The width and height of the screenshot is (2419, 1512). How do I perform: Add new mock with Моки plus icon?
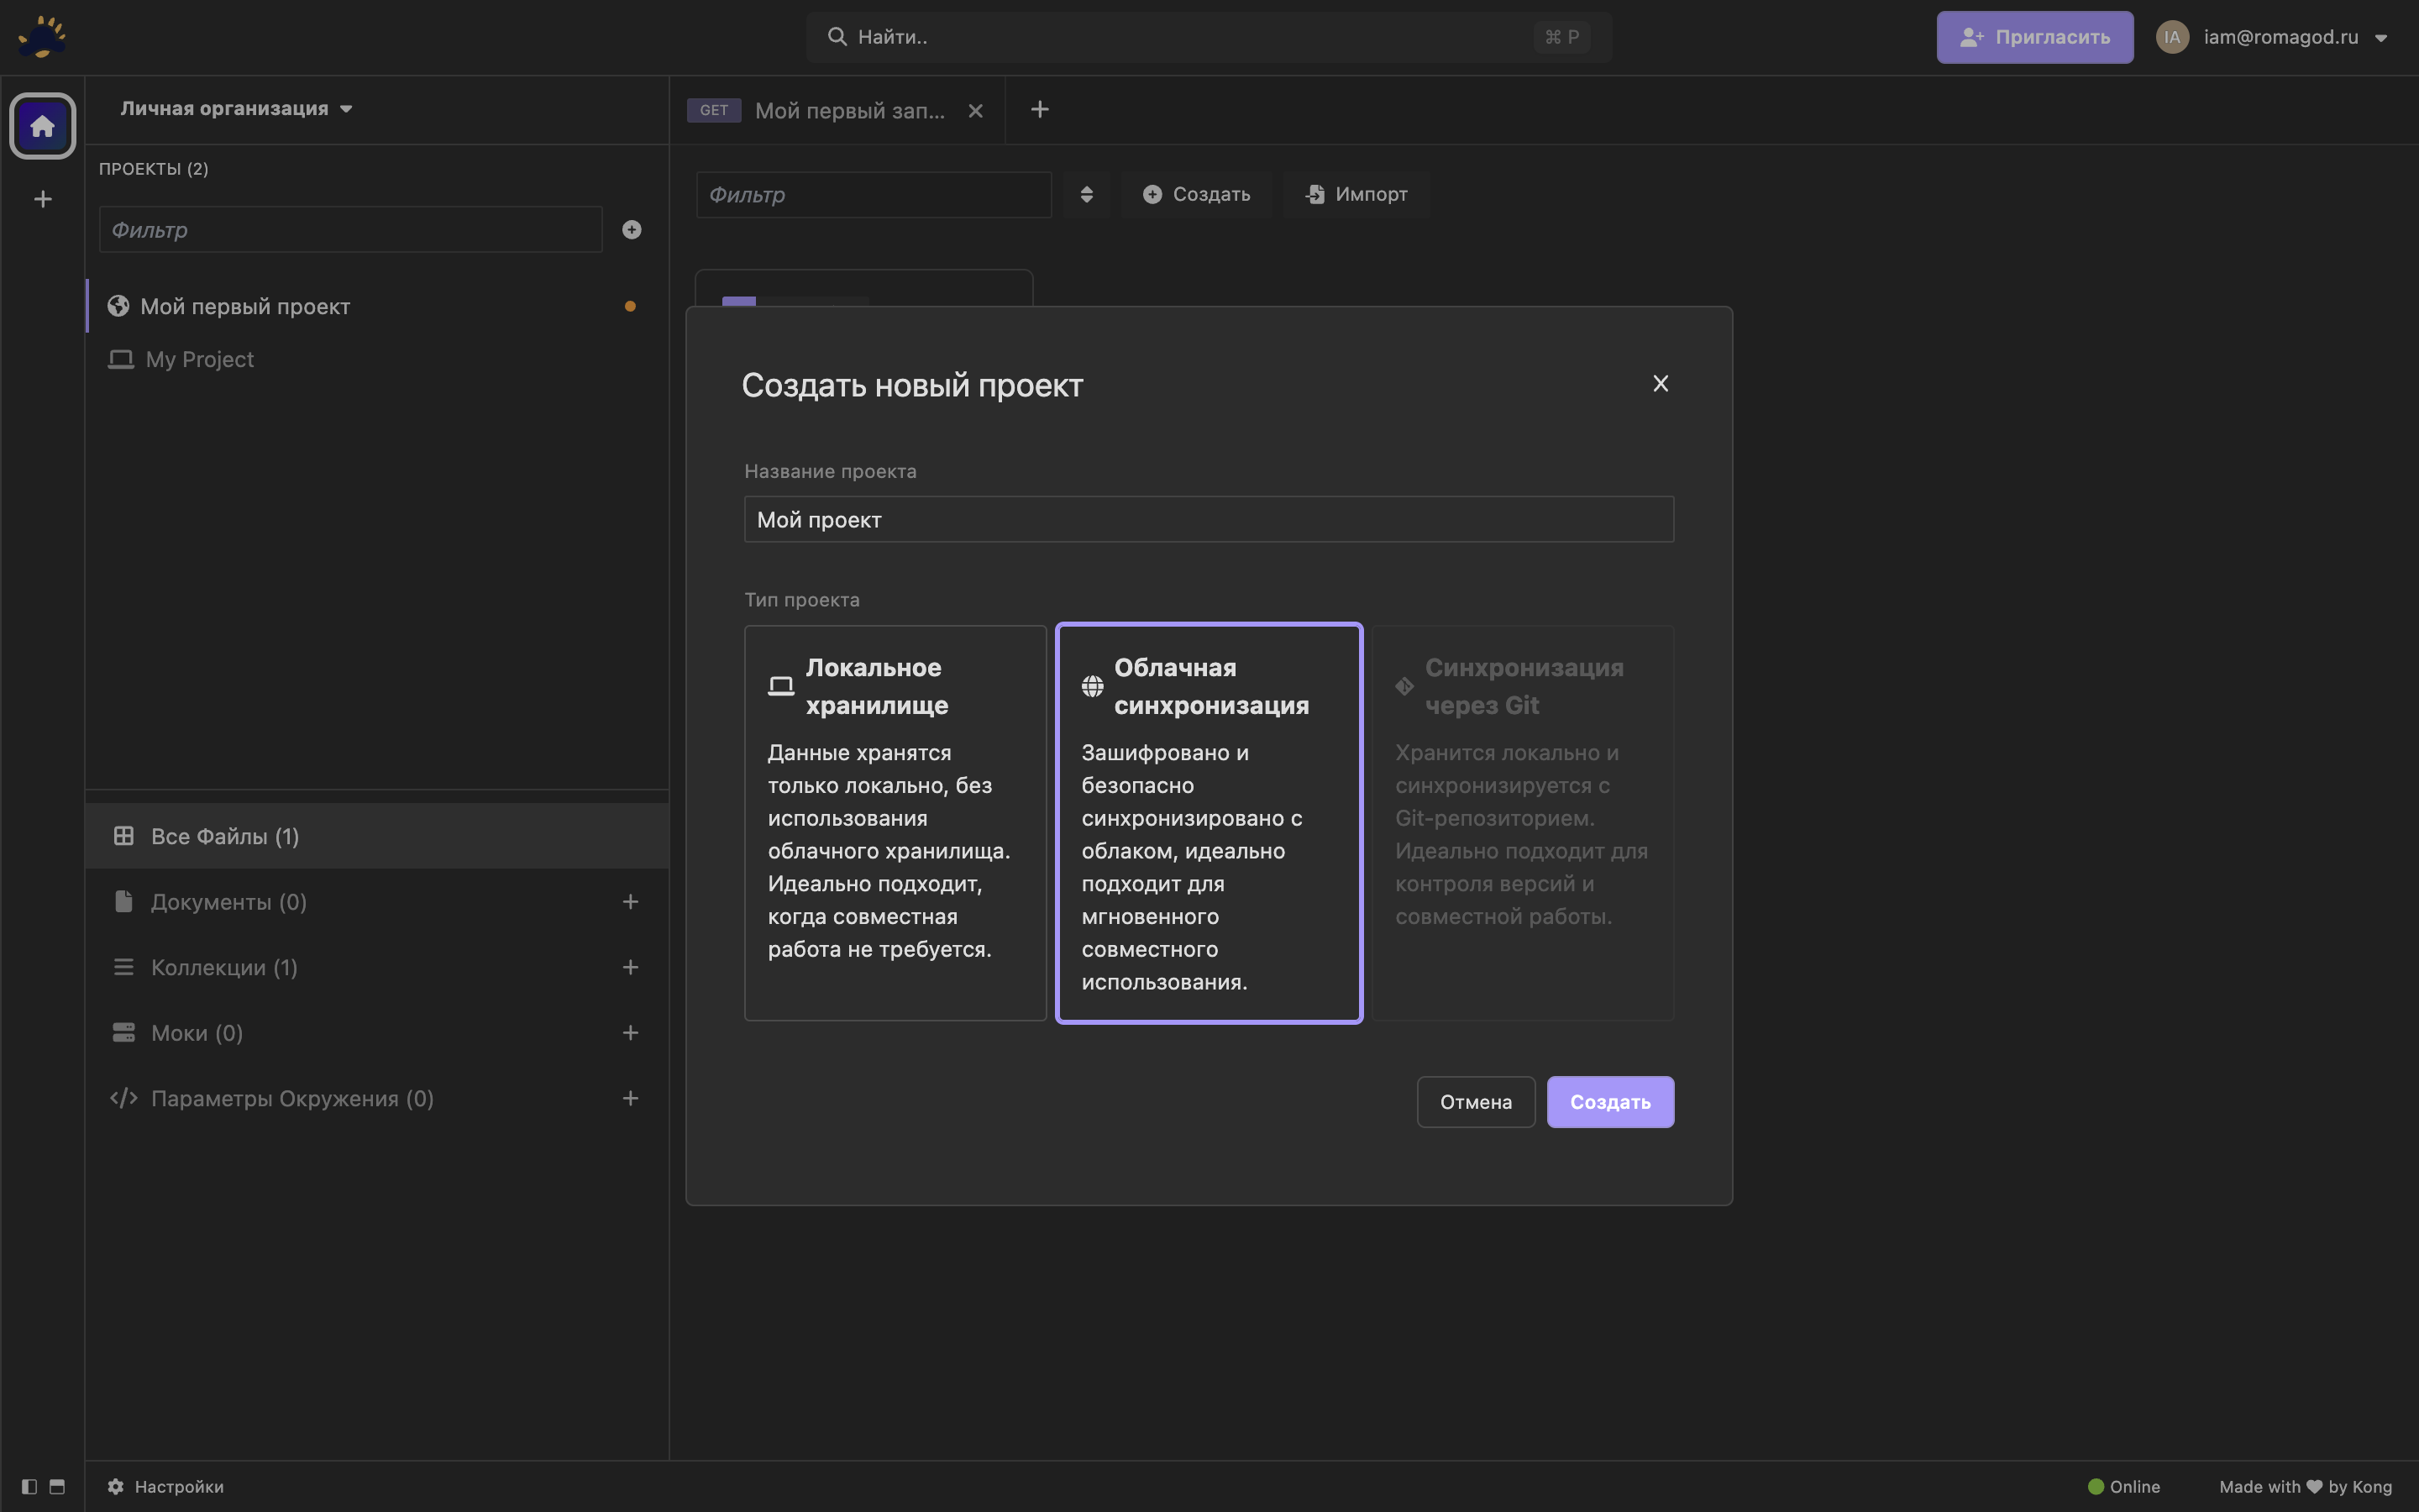coord(630,1033)
